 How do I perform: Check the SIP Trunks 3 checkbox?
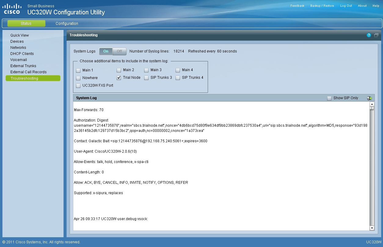[x=146, y=78]
